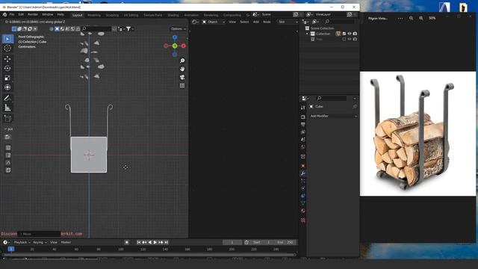The width and height of the screenshot is (478, 269).
Task: Select the 3D Cursor tool
Action: [x=7, y=48]
